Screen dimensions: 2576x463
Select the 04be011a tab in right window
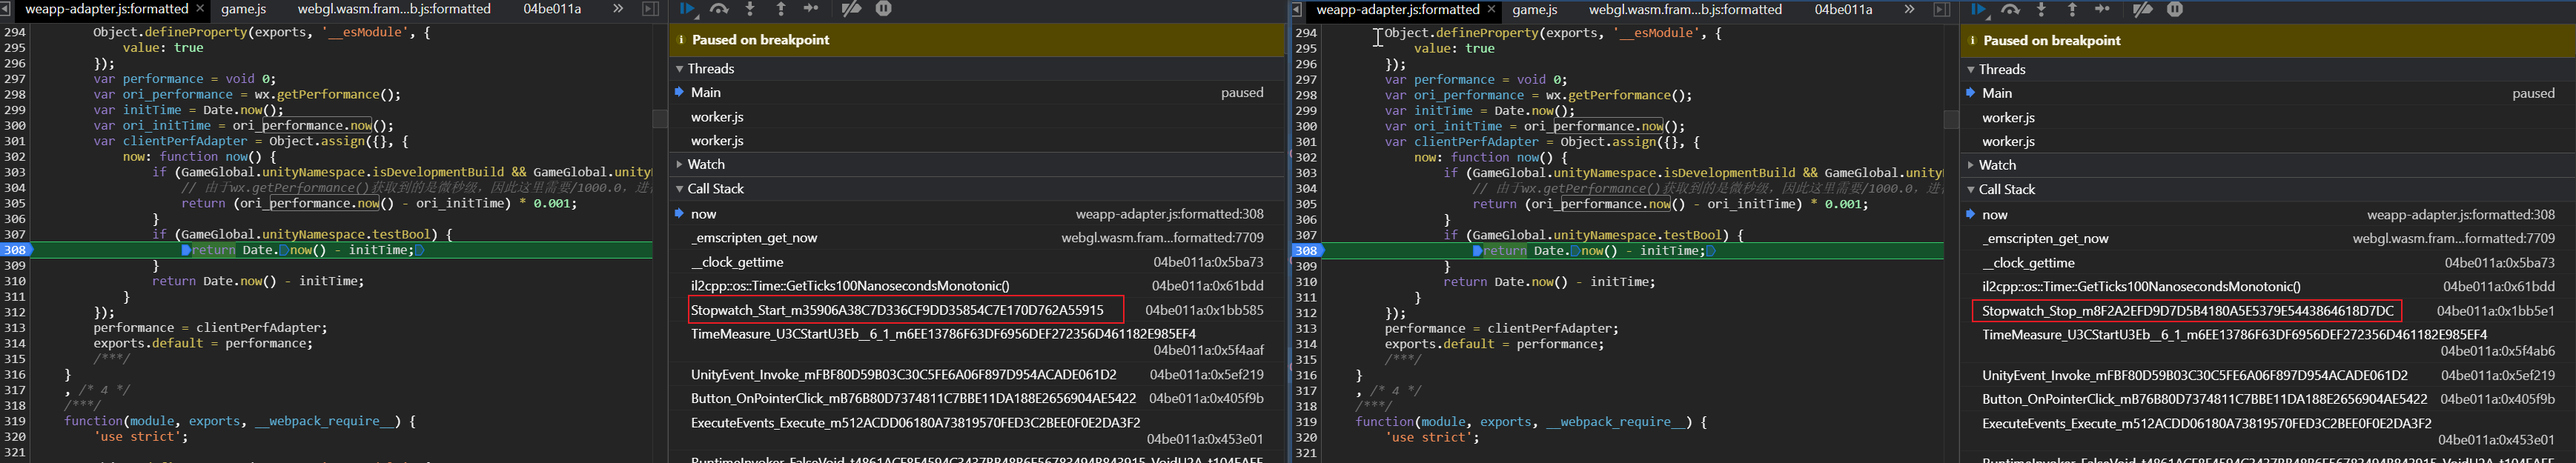coord(1843,10)
